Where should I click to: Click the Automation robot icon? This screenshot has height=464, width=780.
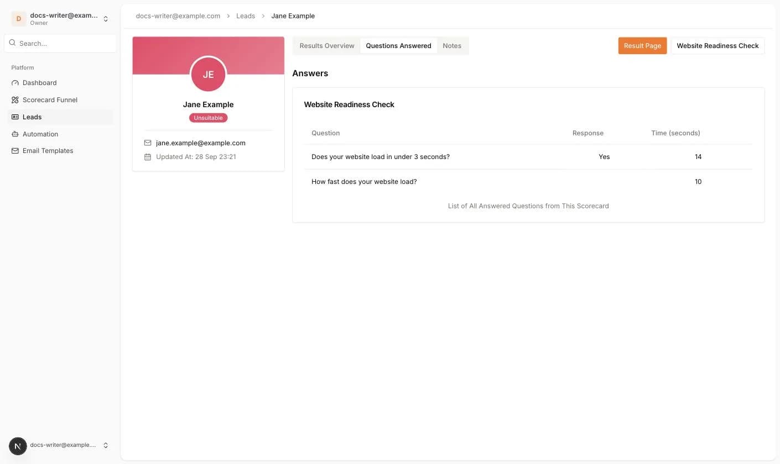tap(15, 134)
